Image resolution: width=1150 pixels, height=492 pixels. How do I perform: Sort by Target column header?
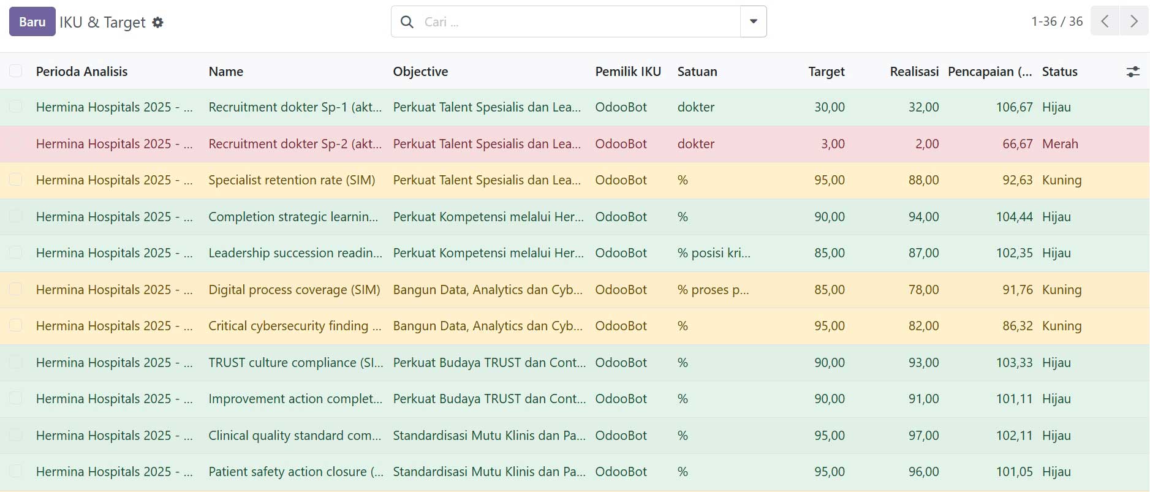click(x=827, y=72)
